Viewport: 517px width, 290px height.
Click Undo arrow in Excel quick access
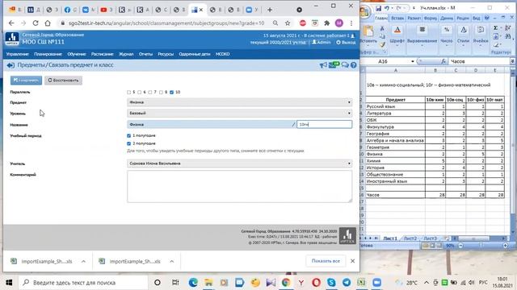pos(387,8)
